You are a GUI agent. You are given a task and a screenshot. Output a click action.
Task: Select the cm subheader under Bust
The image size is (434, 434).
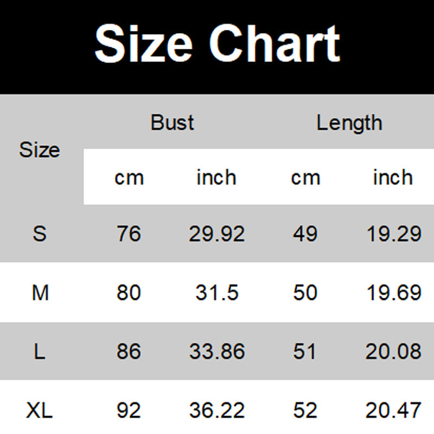tap(129, 177)
